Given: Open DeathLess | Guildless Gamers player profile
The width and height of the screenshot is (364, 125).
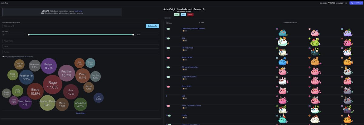Looking at the screenshot, I should 193,28.
